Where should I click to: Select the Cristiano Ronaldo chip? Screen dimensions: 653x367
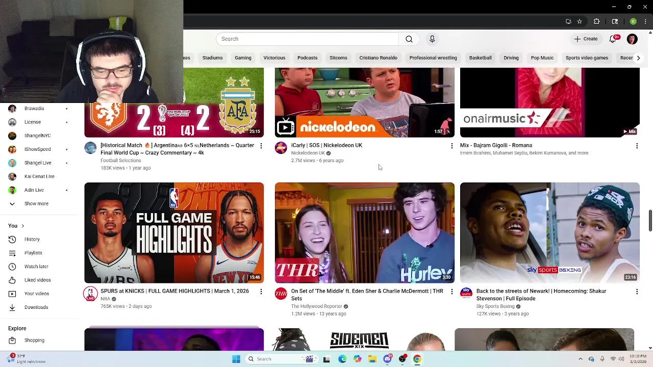tap(378, 58)
